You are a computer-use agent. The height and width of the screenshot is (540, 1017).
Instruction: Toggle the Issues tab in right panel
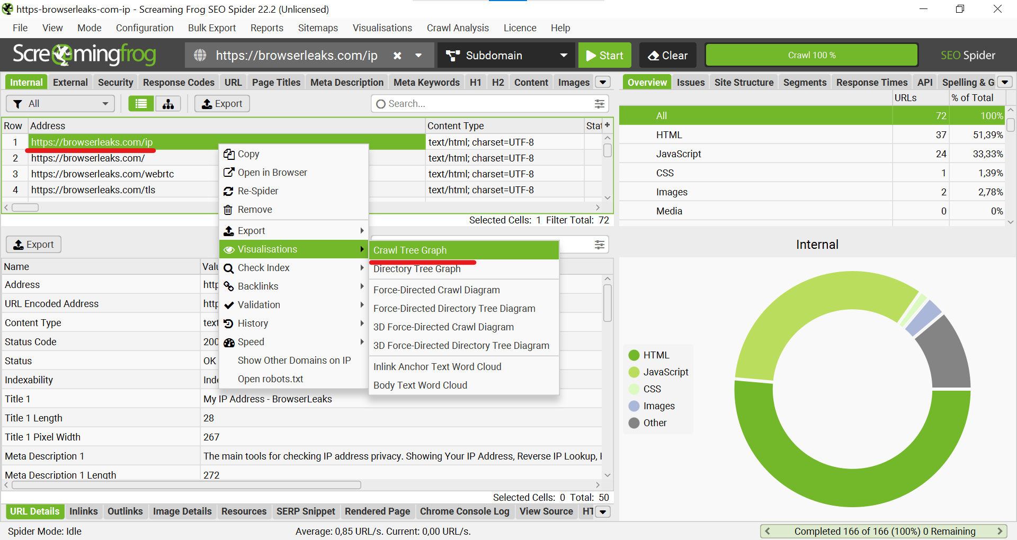click(x=690, y=83)
